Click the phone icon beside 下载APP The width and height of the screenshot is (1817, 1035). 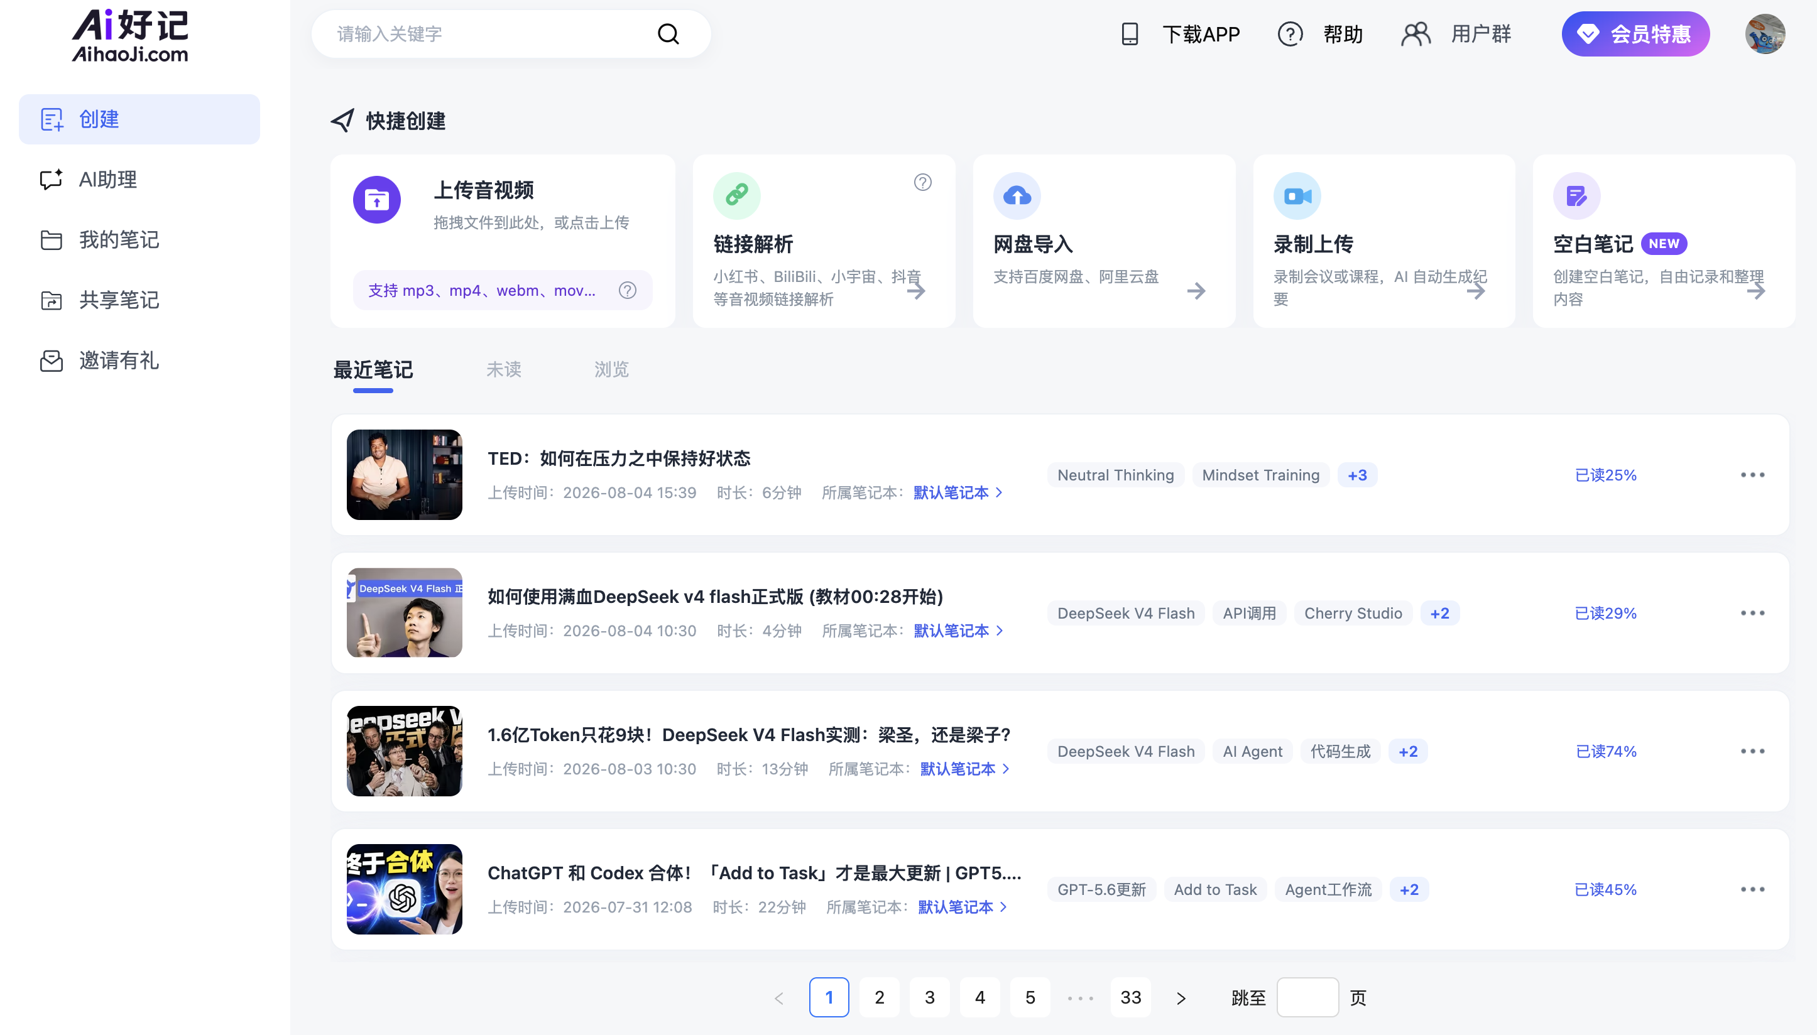coord(1129,34)
